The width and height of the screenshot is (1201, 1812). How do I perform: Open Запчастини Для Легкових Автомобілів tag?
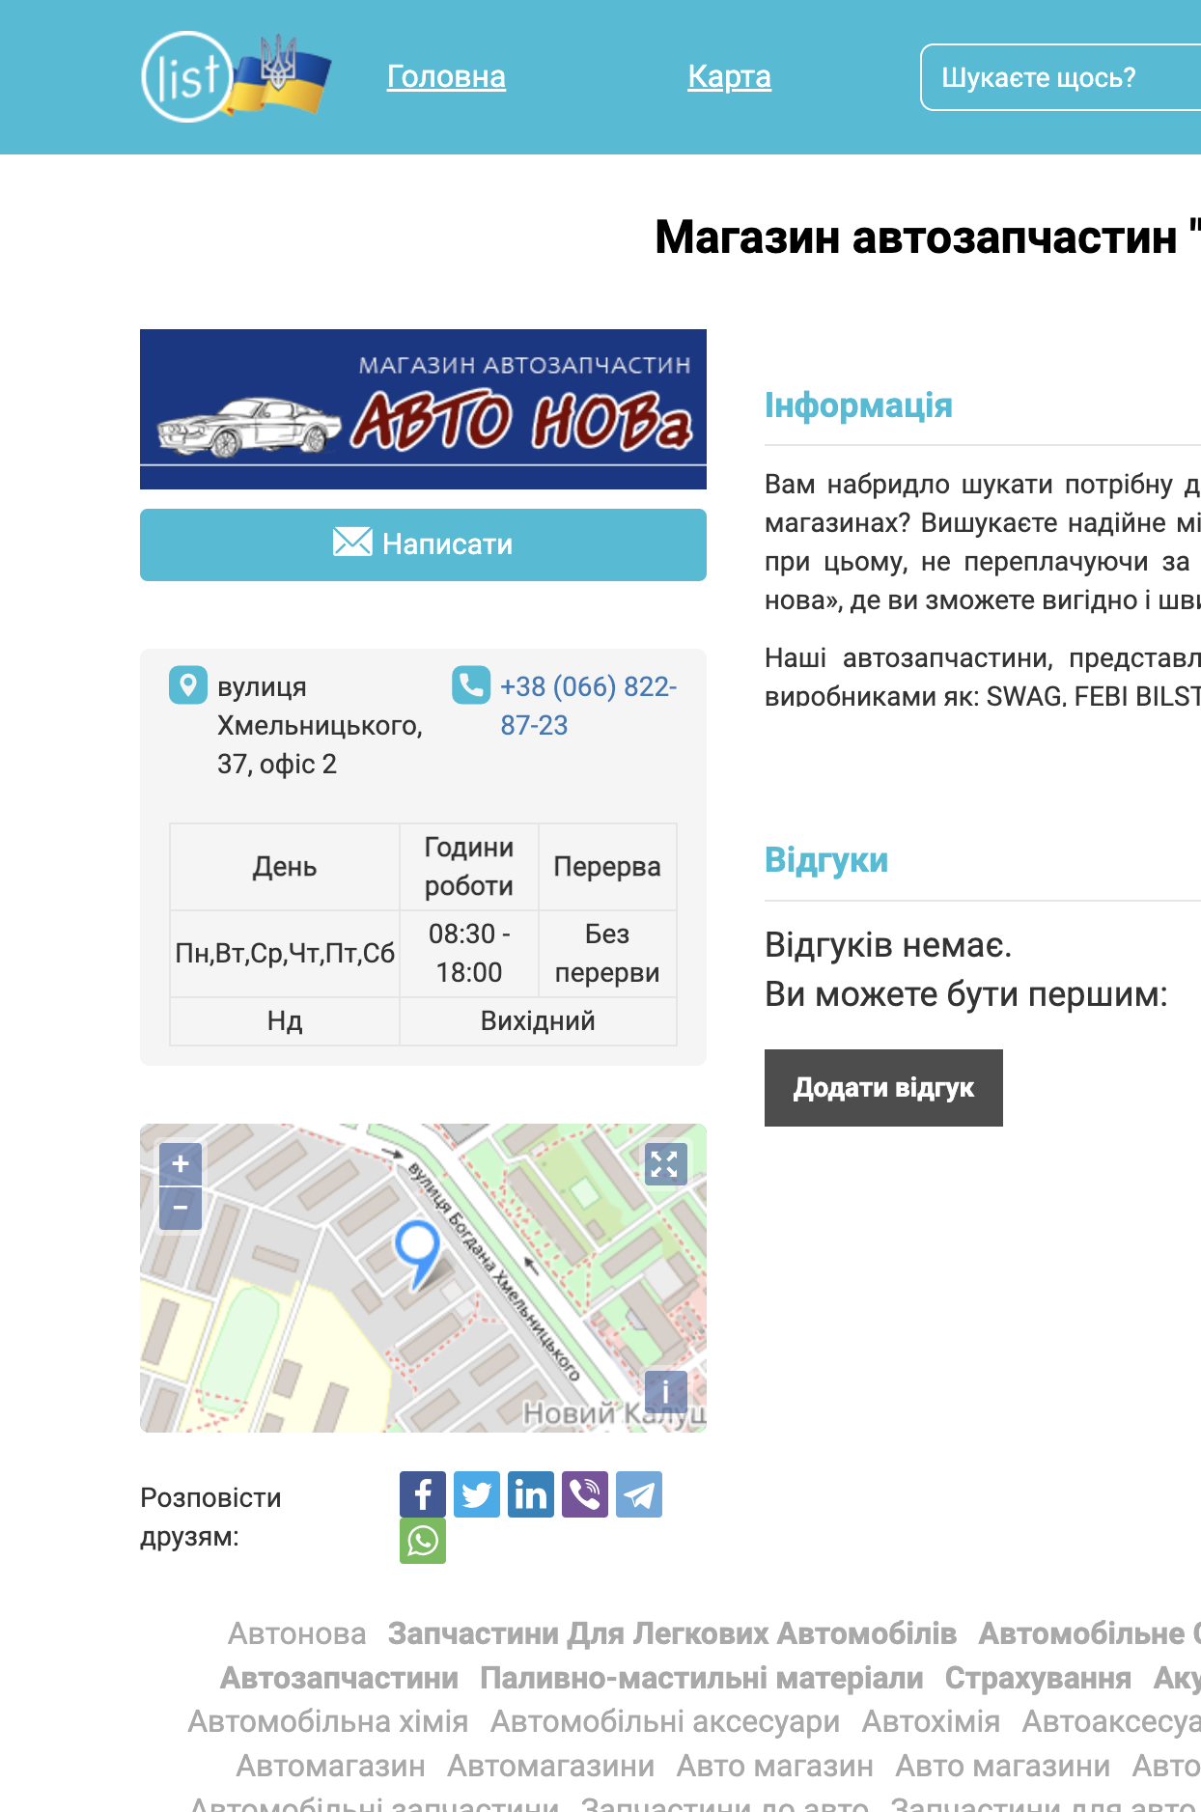(x=672, y=1633)
